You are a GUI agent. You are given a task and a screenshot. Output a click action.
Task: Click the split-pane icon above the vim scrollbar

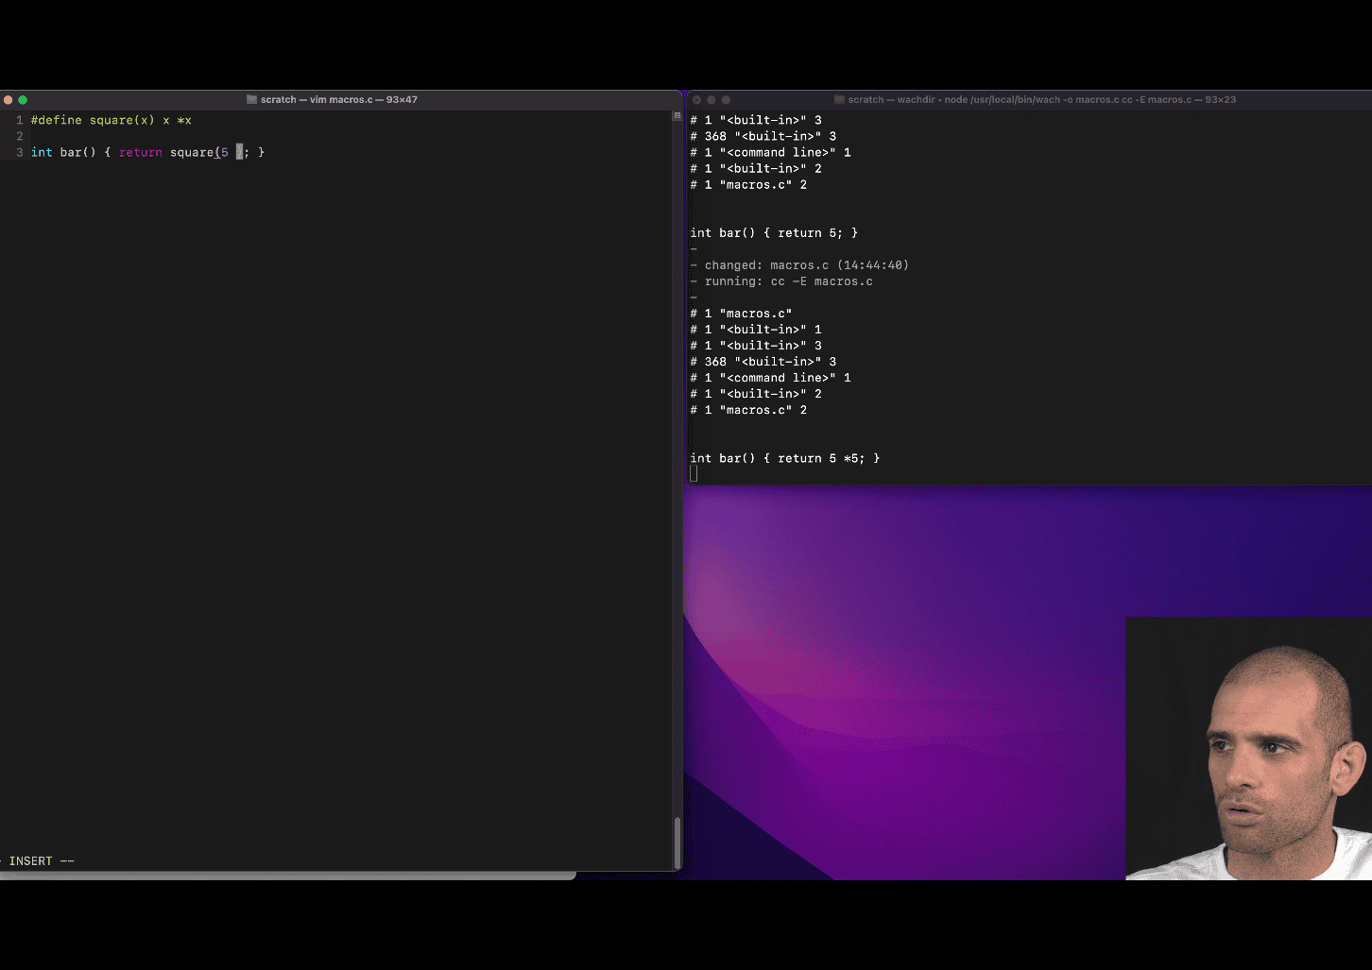pyautogui.click(x=677, y=116)
